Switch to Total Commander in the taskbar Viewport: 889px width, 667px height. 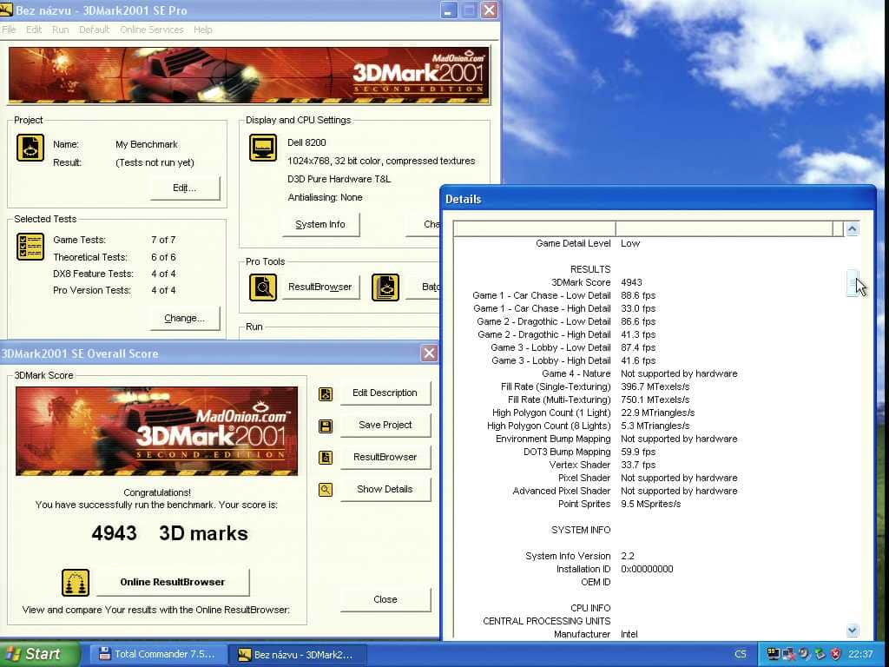(158, 654)
